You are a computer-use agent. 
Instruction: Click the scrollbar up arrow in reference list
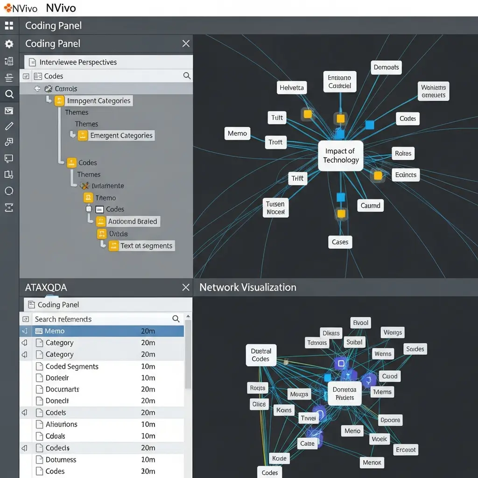(x=188, y=316)
